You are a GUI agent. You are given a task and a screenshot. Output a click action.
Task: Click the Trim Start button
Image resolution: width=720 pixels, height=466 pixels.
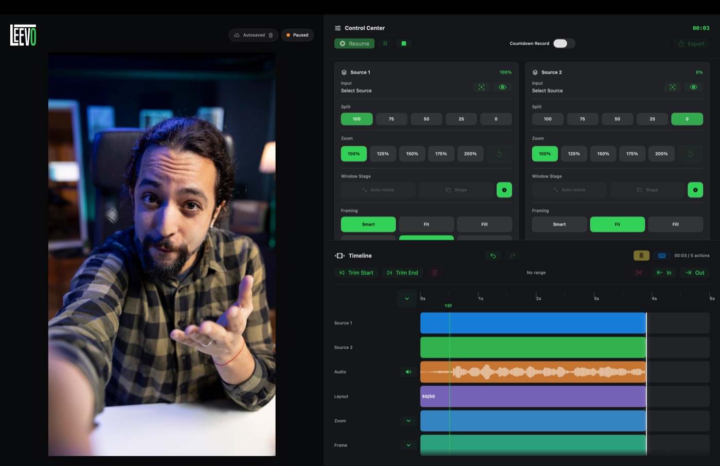pos(356,273)
